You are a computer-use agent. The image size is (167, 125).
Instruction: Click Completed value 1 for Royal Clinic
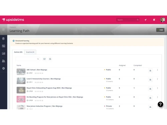pyautogui.click(x=134, y=88)
